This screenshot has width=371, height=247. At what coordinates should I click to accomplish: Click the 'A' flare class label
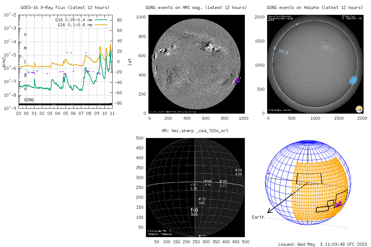[25, 89]
